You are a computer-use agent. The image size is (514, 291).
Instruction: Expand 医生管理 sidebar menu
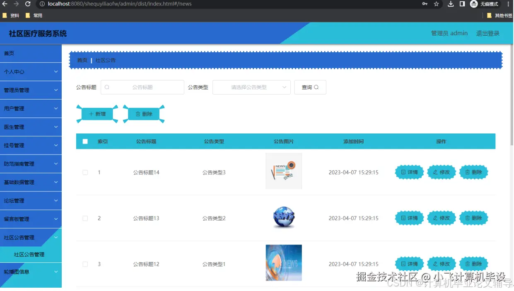pos(31,127)
